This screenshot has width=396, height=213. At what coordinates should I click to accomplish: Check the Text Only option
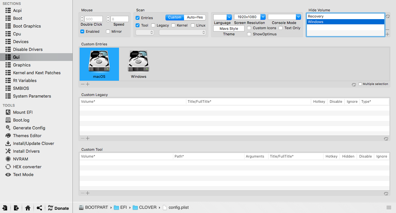pos(281,28)
